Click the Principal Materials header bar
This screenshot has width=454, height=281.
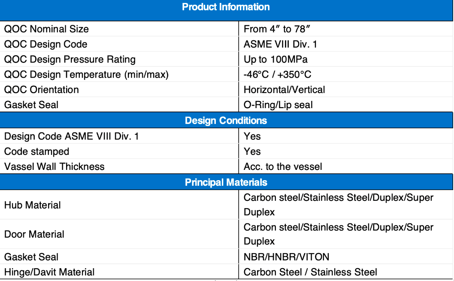coord(226,182)
